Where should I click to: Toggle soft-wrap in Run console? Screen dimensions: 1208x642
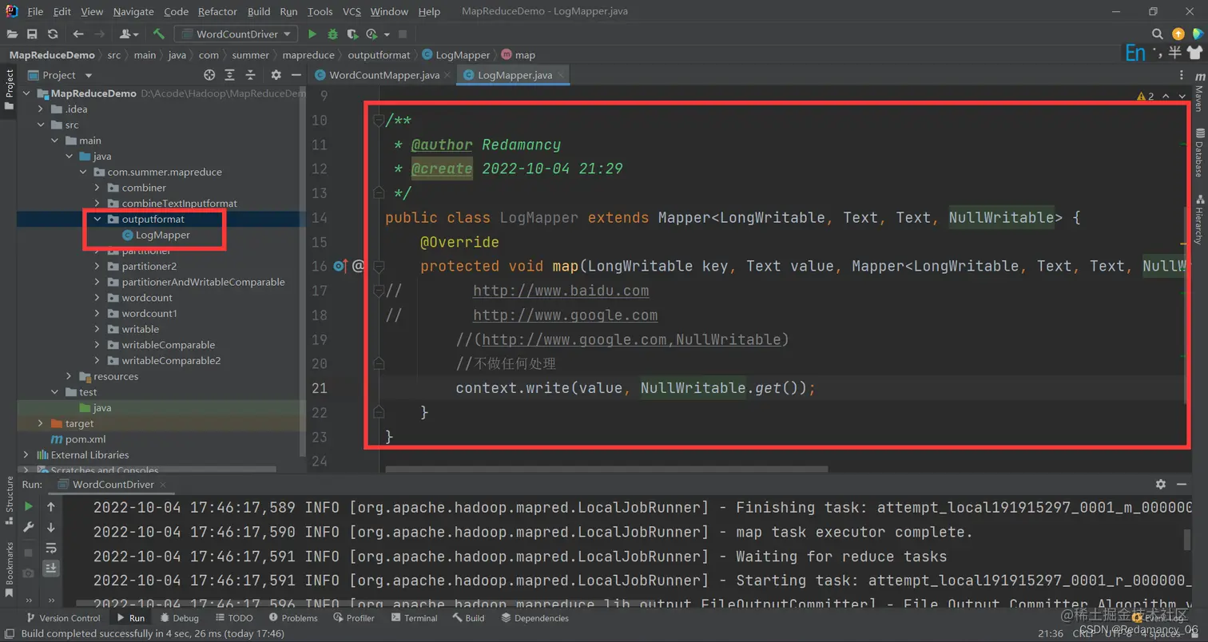[x=51, y=548]
